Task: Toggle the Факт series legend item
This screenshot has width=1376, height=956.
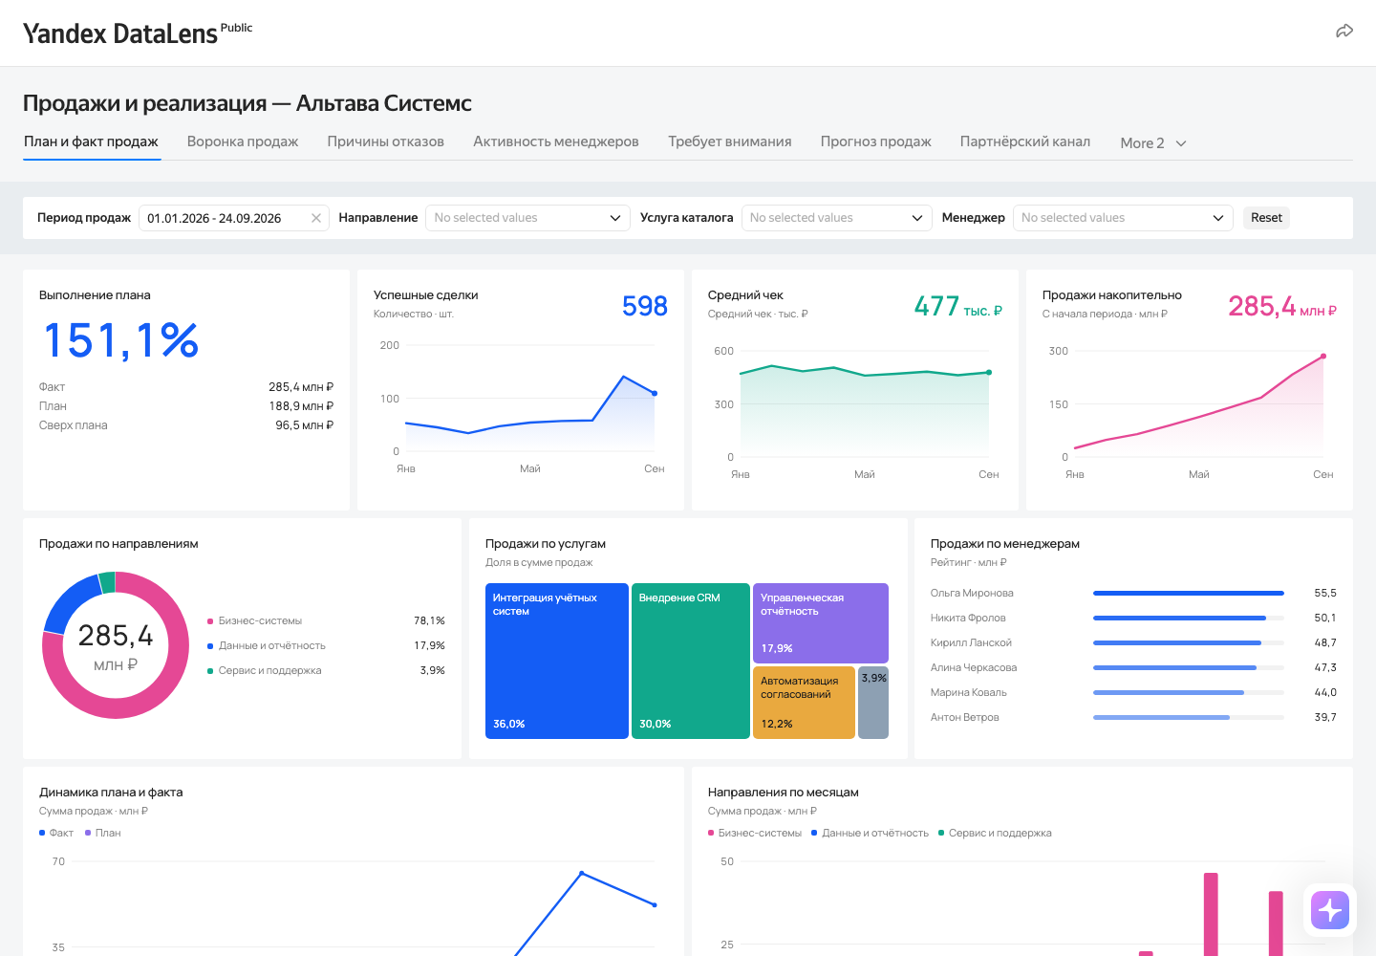Action: pyautogui.click(x=56, y=834)
